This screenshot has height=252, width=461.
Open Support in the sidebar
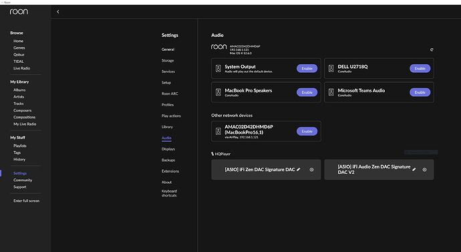20,186
